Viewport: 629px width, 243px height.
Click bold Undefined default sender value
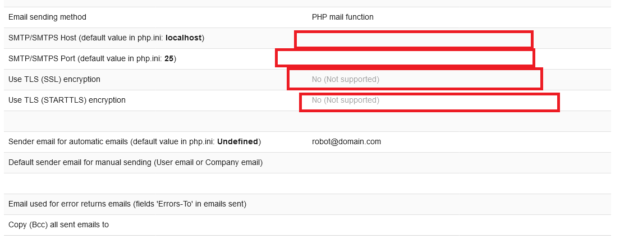coord(237,142)
